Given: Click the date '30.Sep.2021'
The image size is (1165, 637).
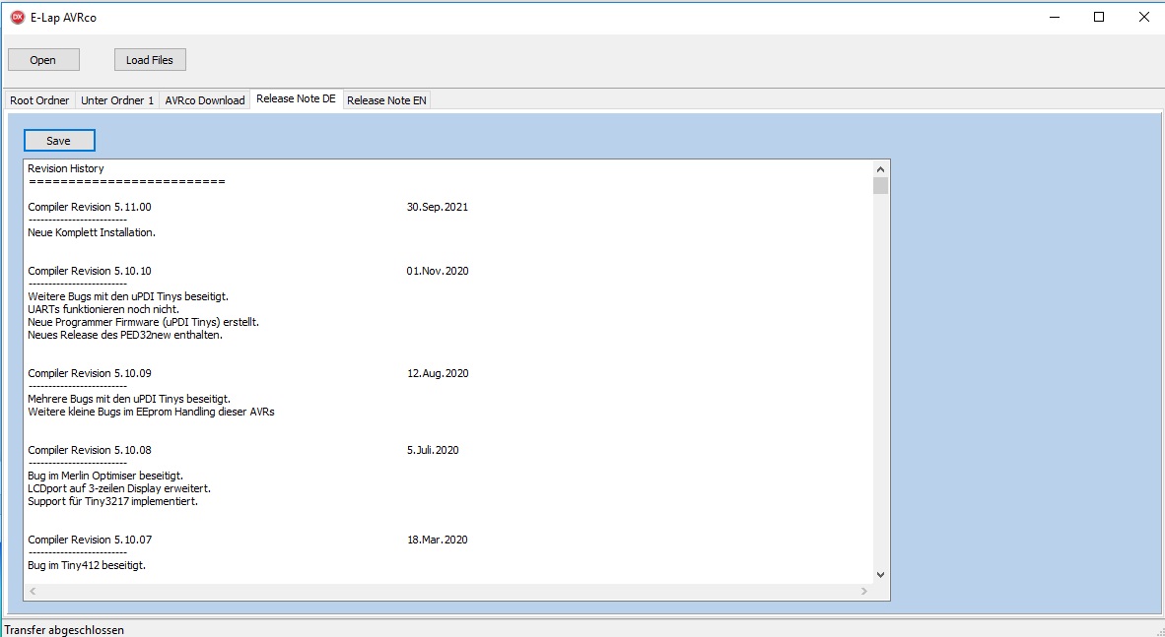Looking at the screenshot, I should tap(438, 207).
